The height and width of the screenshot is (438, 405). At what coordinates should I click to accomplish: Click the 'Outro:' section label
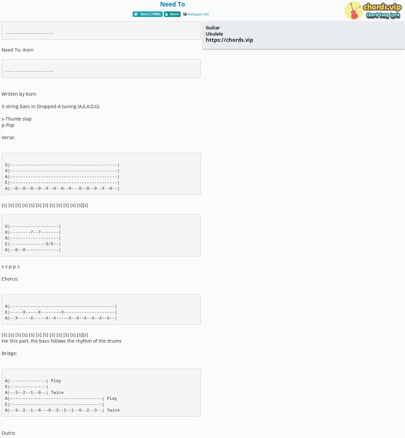8,433
